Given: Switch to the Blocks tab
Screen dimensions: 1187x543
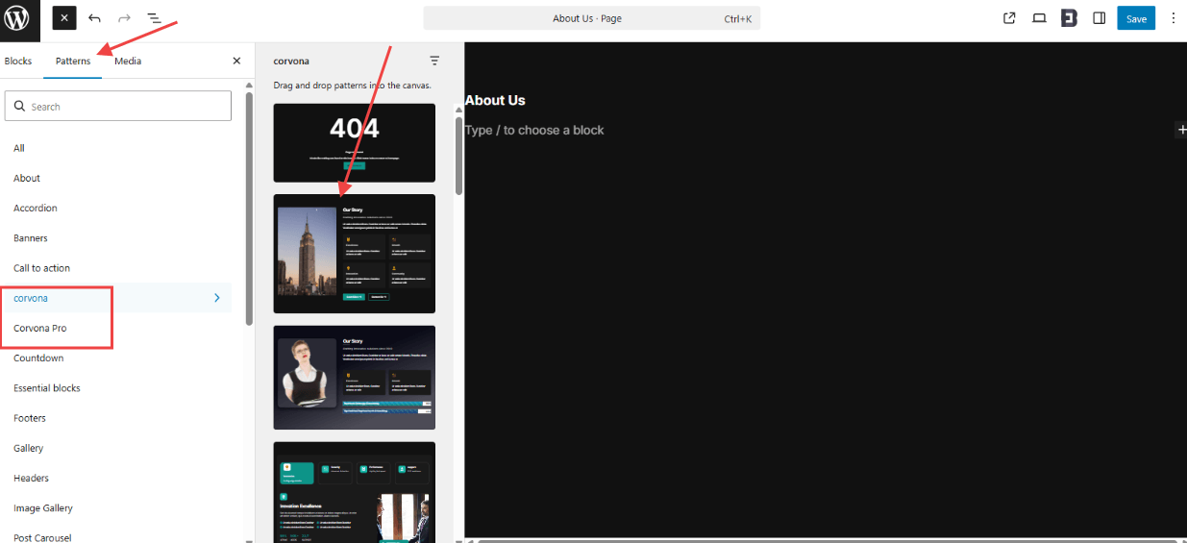Looking at the screenshot, I should [18, 61].
